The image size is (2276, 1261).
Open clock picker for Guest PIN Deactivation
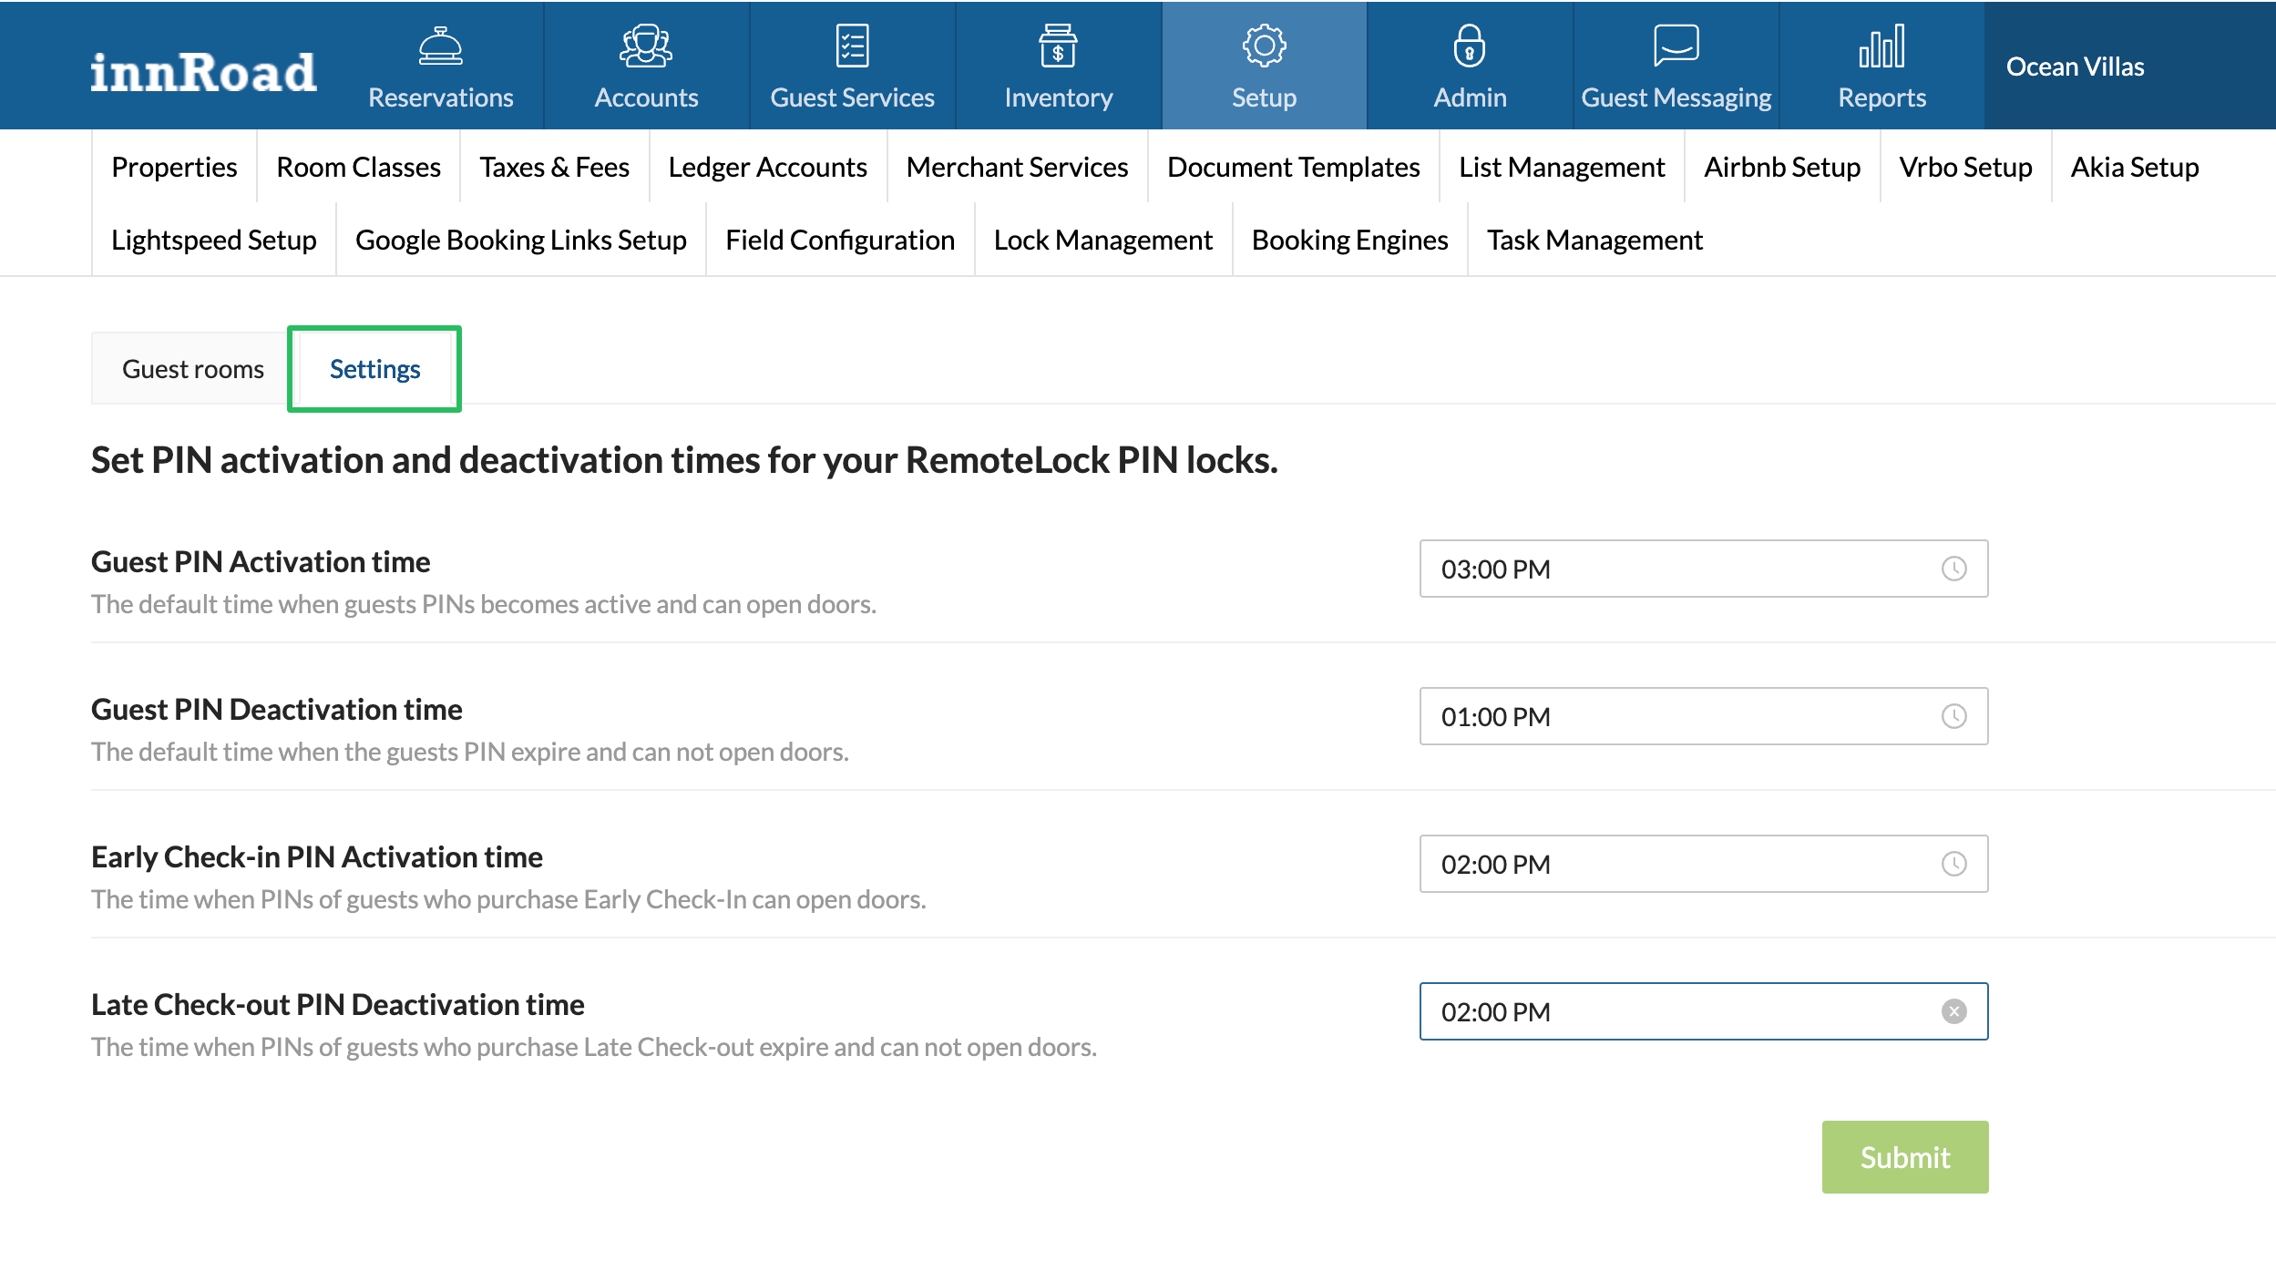pyautogui.click(x=1953, y=716)
